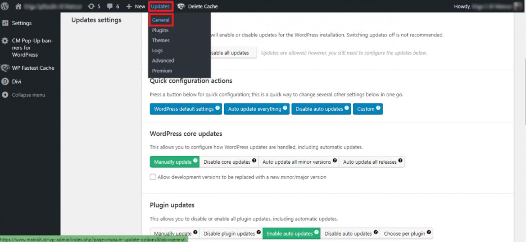Open help tooltip on Enable auto updates
This screenshot has height=242, width=526.
click(x=316, y=232)
